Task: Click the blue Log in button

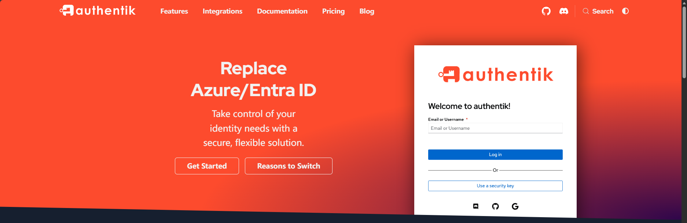Action: [495, 155]
